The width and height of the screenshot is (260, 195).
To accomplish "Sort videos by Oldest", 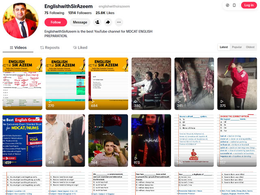I will click(x=250, y=47).
